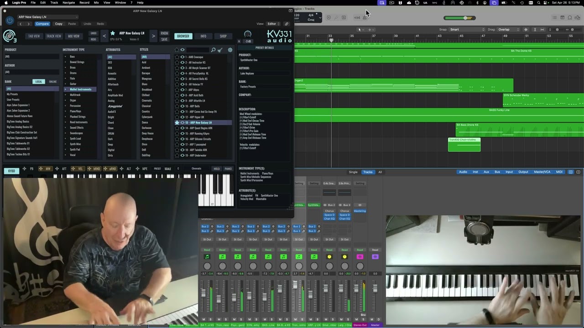The image size is (584, 328).
Task: Open the Chromatic scale dropdown
Action: pyautogui.click(x=197, y=169)
